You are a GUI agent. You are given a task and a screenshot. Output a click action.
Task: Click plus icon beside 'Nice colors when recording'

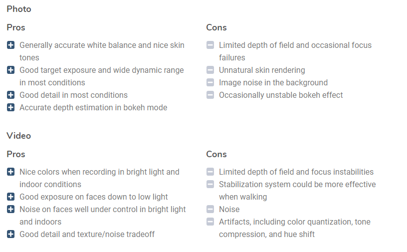pos(10,172)
